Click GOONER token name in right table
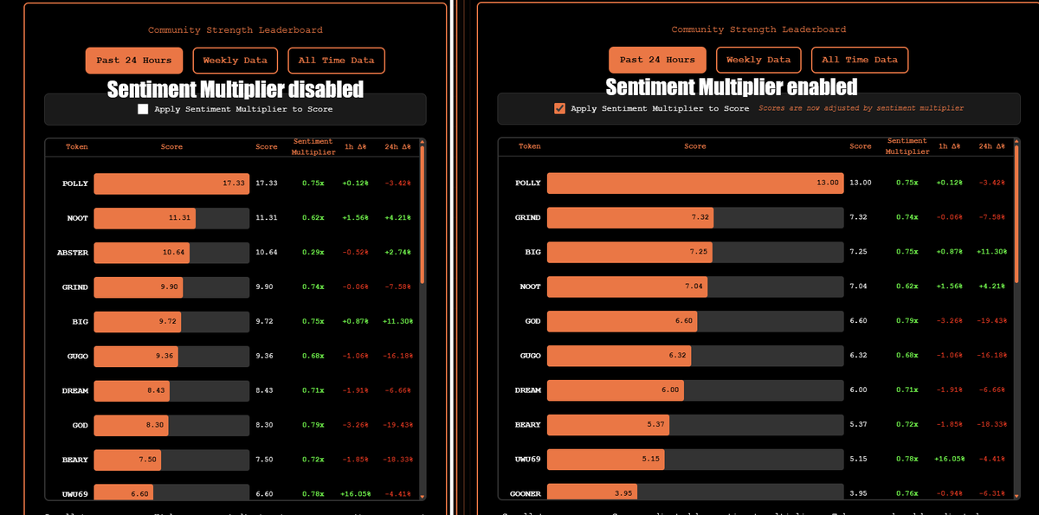The height and width of the screenshot is (515, 1039). coord(525,494)
